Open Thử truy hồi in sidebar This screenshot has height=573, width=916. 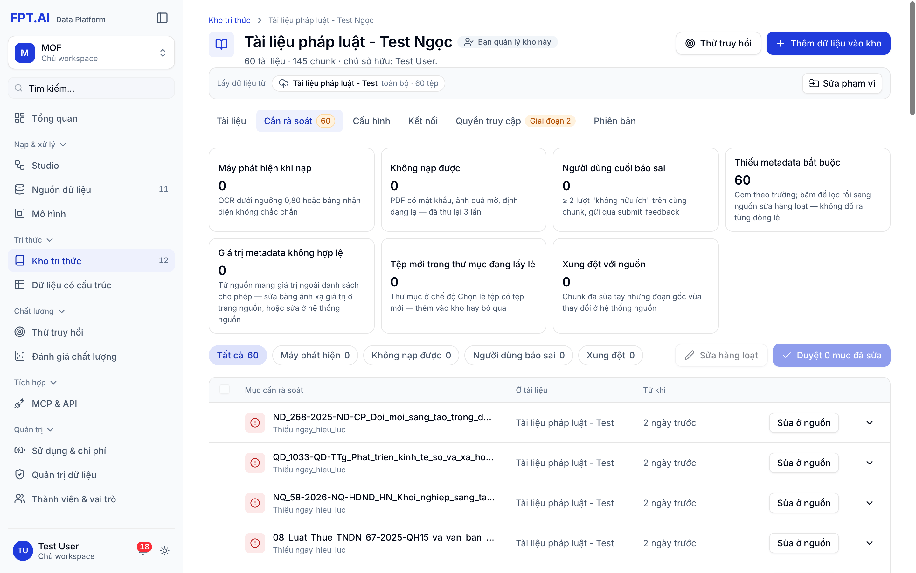[91, 332]
